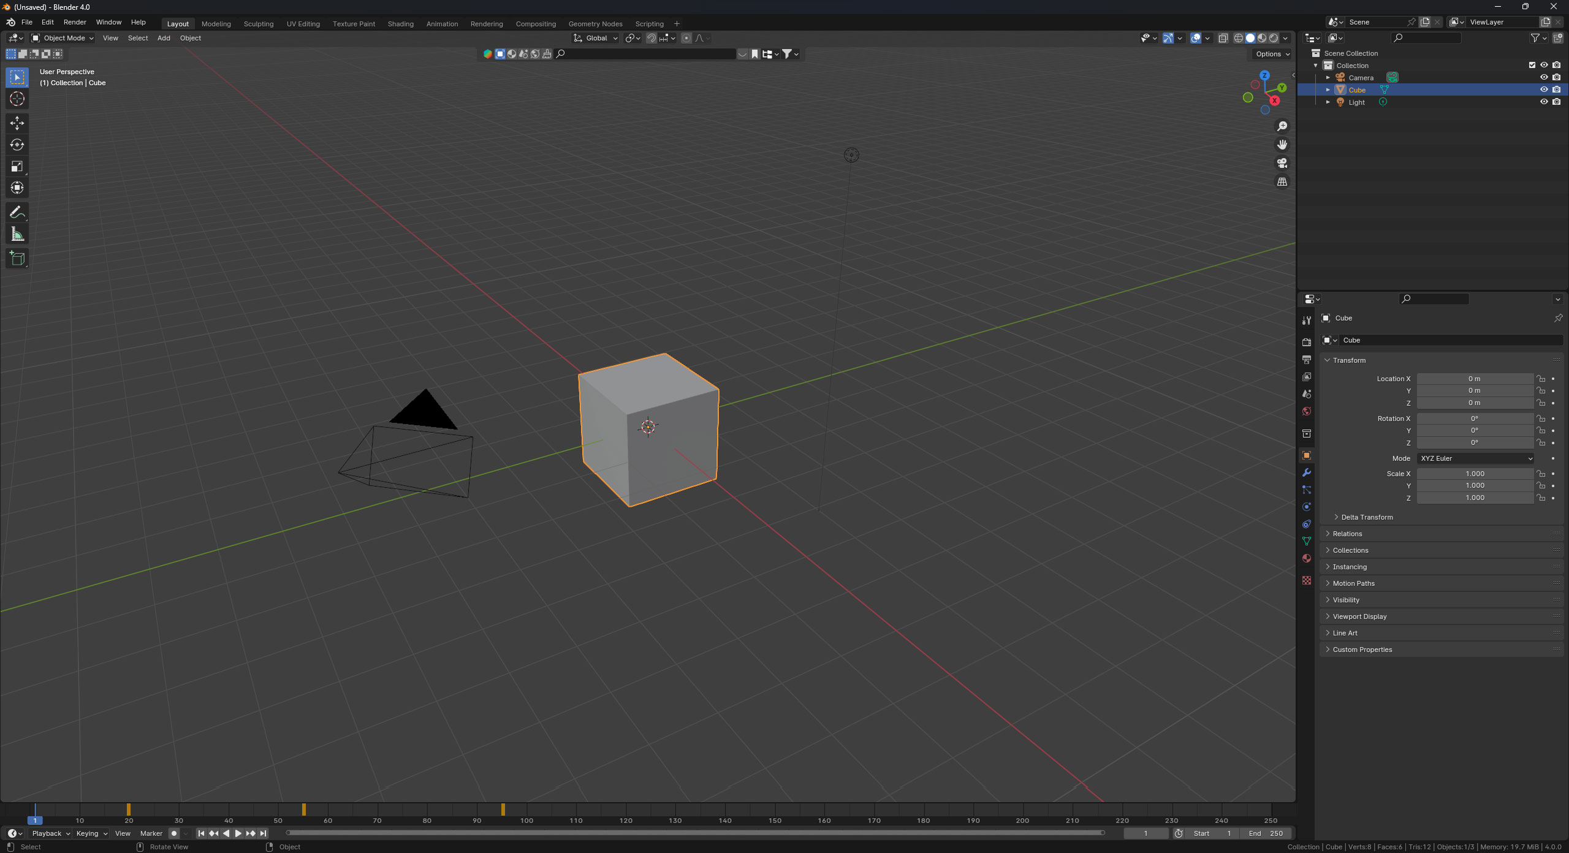
Task: Open the Object Mode dropdown
Action: point(63,38)
